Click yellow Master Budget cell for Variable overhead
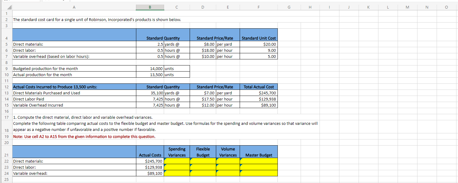The height and width of the screenshot is (183, 458). [259, 173]
